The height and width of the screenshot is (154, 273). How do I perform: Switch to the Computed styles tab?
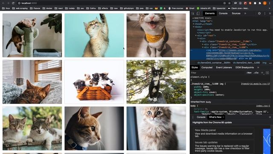(207, 68)
